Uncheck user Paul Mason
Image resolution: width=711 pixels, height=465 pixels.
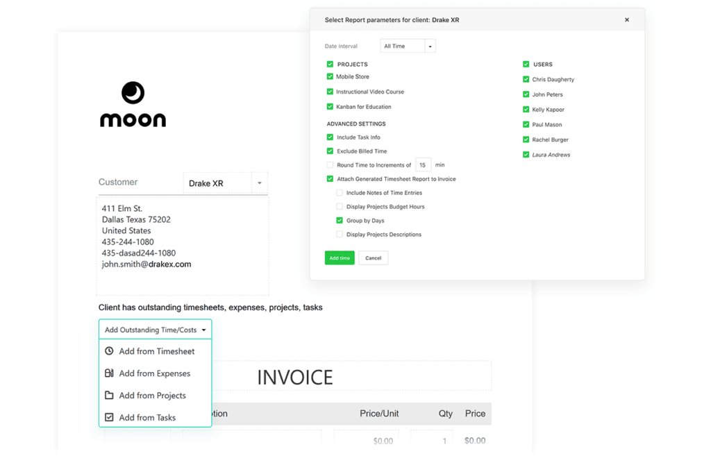[x=527, y=124]
